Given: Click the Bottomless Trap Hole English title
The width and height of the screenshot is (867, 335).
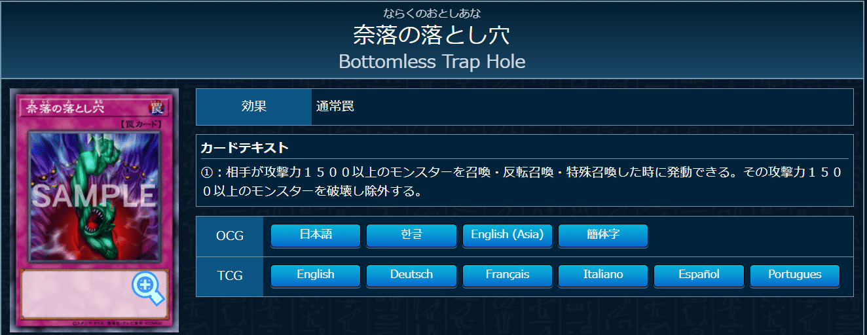Looking at the screenshot, I should pos(432,62).
